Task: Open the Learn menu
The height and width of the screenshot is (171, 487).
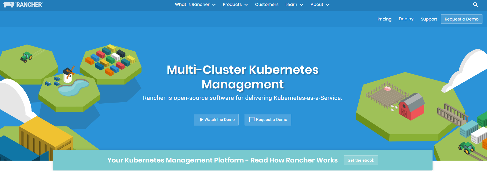Action: click(294, 5)
